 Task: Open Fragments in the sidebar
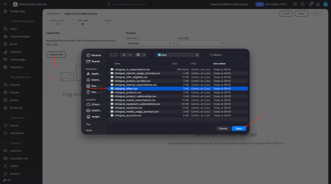pyautogui.click(x=15, y=52)
